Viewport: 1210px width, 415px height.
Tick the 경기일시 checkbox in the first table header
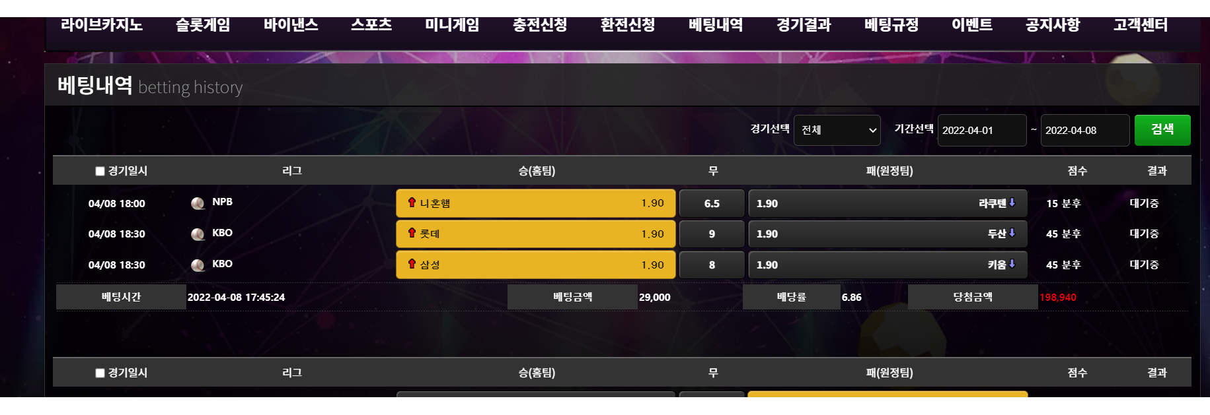(x=100, y=171)
